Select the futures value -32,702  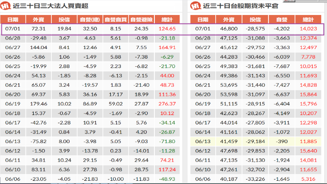(255, 169)
